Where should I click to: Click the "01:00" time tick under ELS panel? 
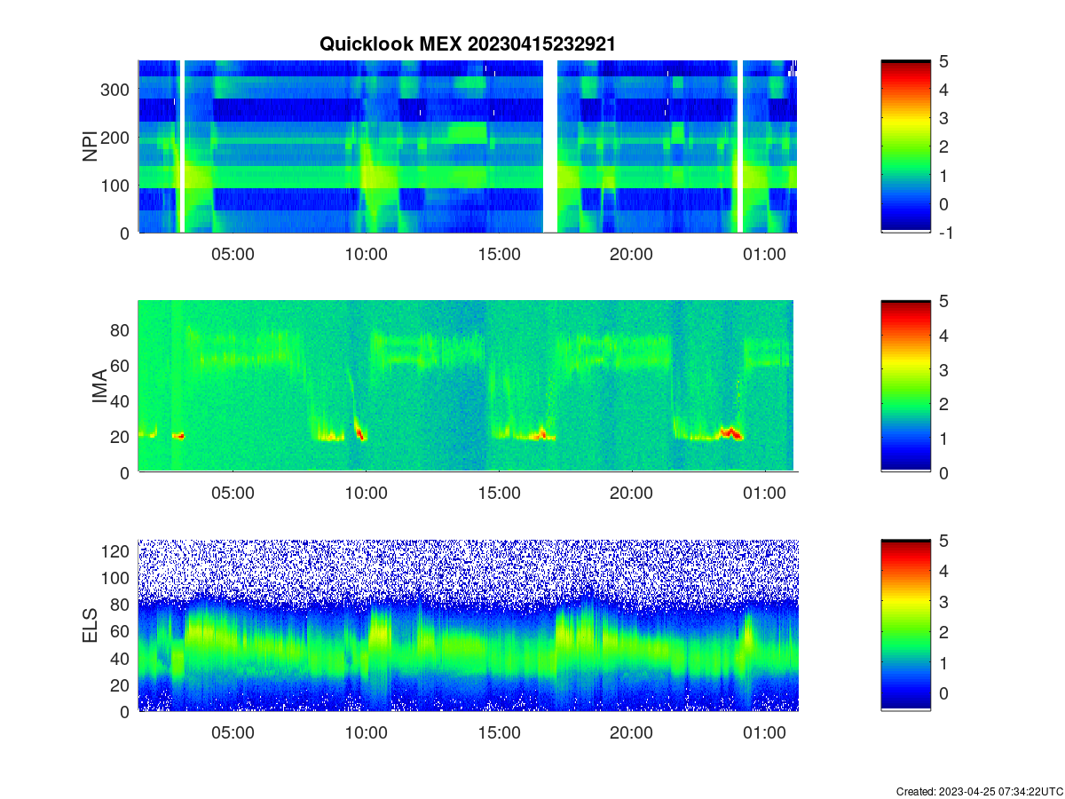point(765,733)
